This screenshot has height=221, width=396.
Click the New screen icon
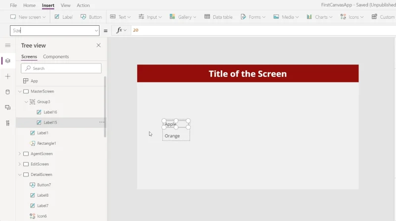[x=13, y=17]
